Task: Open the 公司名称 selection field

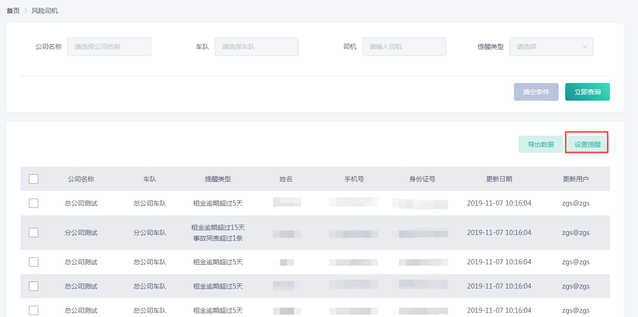Action: coord(109,47)
